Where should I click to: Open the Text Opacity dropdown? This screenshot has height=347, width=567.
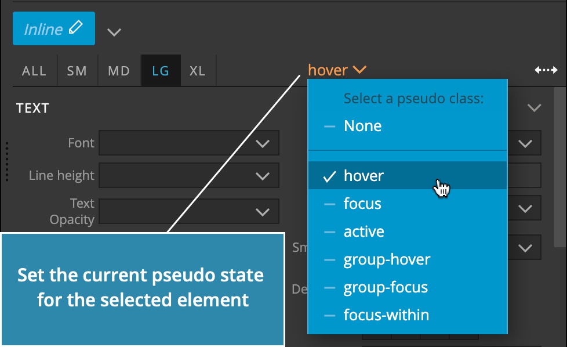tap(189, 211)
